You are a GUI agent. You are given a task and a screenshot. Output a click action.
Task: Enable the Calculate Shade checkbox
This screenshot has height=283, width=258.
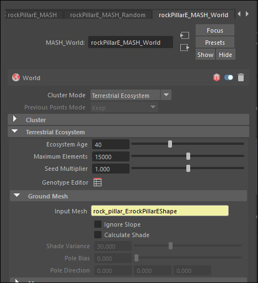click(98, 235)
